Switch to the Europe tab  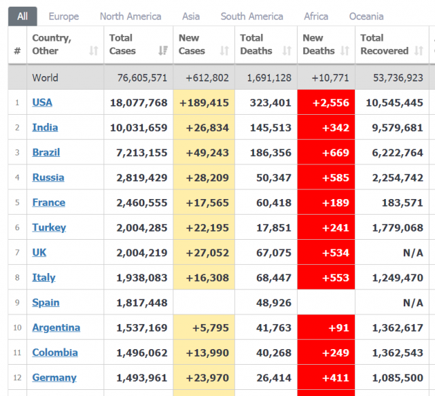(x=64, y=16)
